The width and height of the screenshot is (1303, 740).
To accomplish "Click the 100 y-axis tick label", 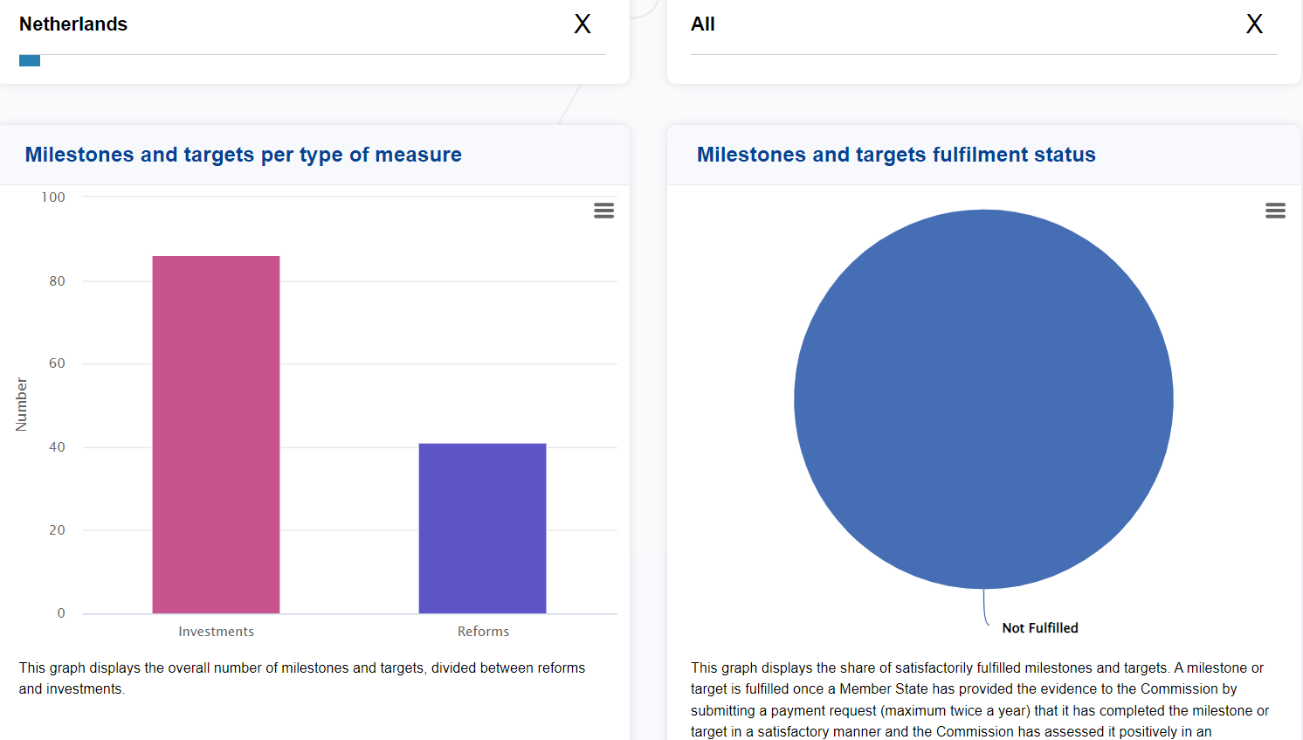I will point(53,197).
